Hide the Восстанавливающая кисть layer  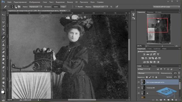click(x=138, y=82)
